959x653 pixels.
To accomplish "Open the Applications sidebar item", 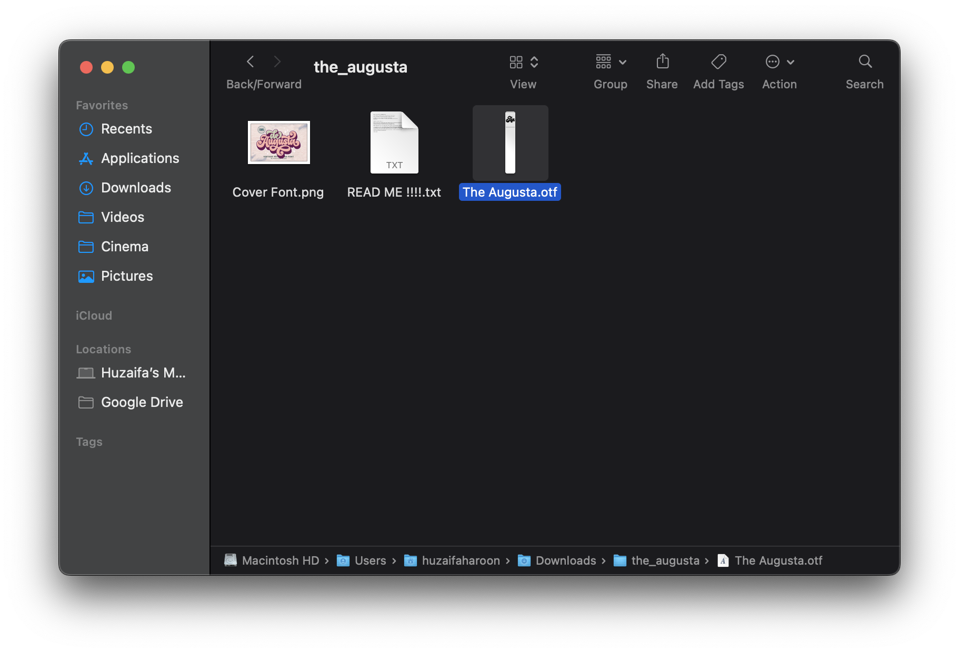I will [86, 158].
